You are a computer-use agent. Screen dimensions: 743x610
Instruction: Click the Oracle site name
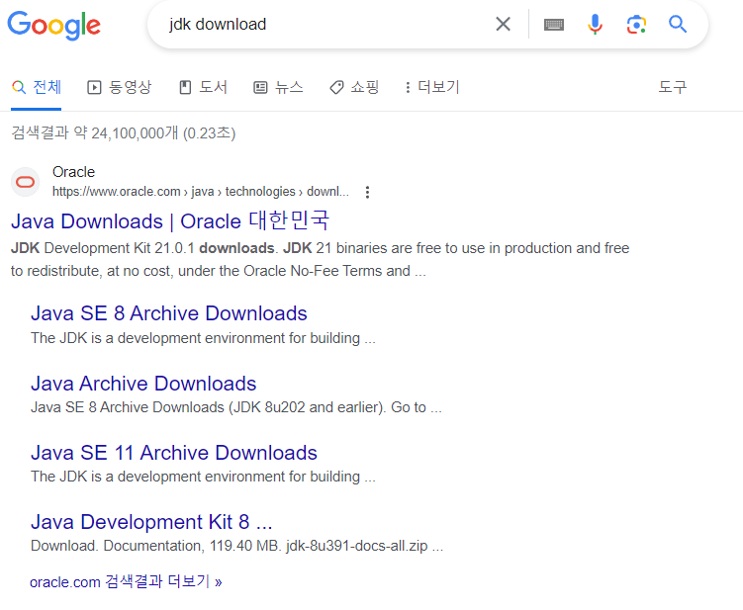(73, 172)
